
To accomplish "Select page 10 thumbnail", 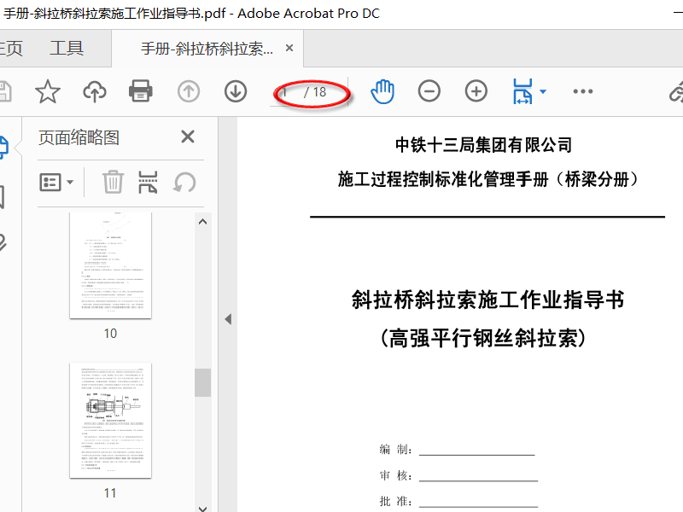I will click(111, 265).
